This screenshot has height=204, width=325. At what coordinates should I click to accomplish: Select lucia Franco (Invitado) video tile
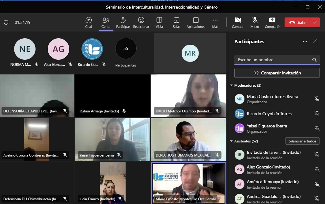[112, 183]
